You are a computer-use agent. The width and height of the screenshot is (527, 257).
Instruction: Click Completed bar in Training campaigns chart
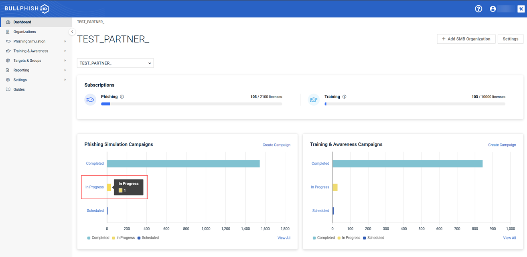407,164
